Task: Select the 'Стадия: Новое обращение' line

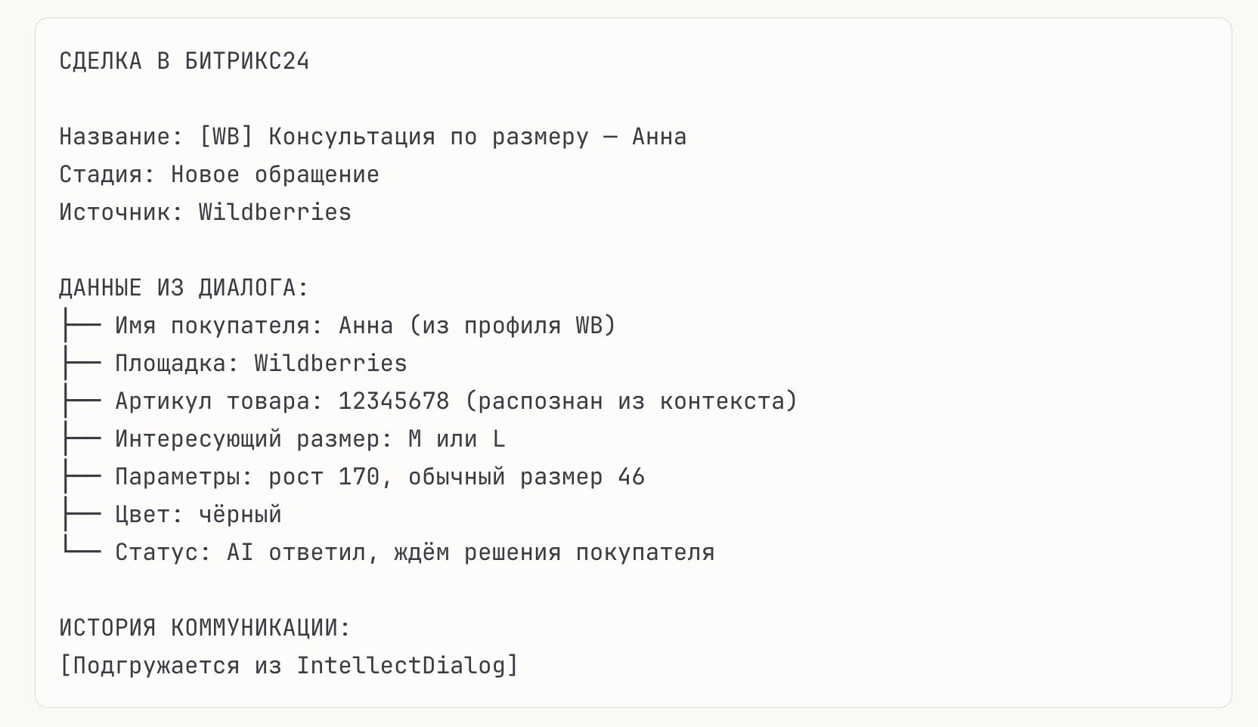Action: tap(219, 175)
